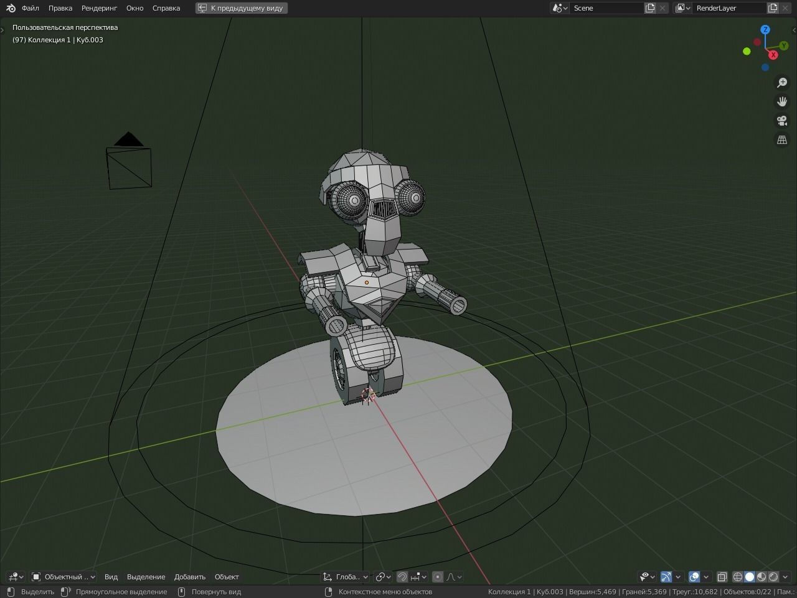This screenshot has width=797, height=598.
Task: Open the editor type dropdown
Action: pos(16,577)
